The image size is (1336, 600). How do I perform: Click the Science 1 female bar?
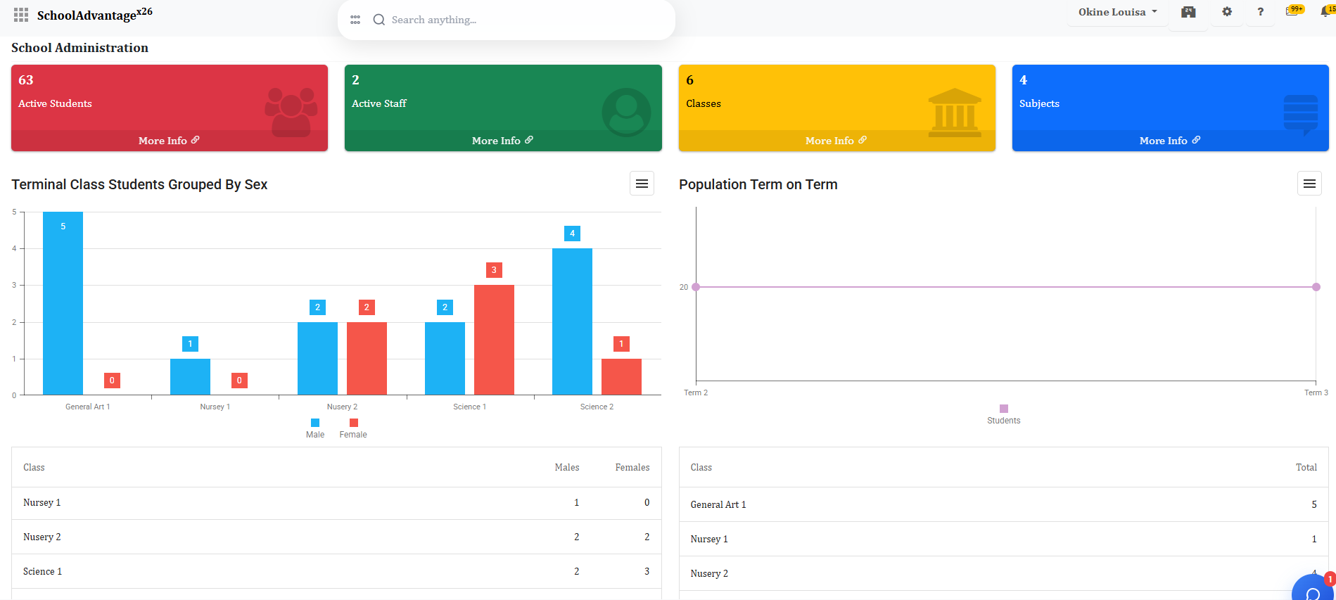click(494, 340)
